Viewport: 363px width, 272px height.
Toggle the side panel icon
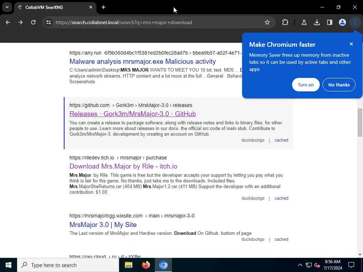click(x=330, y=22)
